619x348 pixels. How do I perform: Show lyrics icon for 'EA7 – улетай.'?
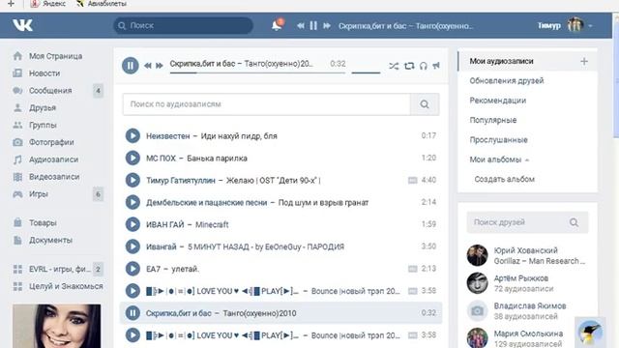tap(413, 269)
